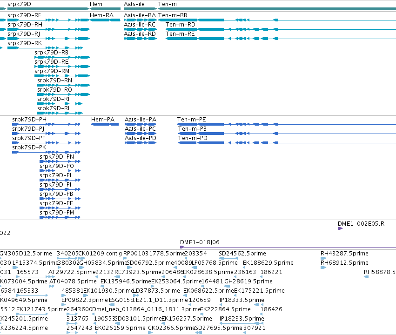Select EST AT04078.5prime
This screenshot has height=335, width=396.
[x=73, y=281]
